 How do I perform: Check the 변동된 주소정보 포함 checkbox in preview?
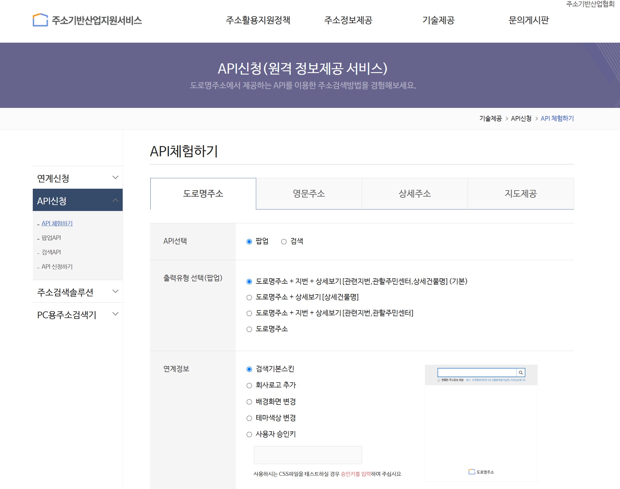coord(439,380)
